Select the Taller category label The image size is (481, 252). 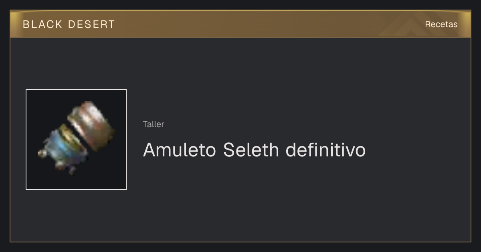tap(154, 124)
